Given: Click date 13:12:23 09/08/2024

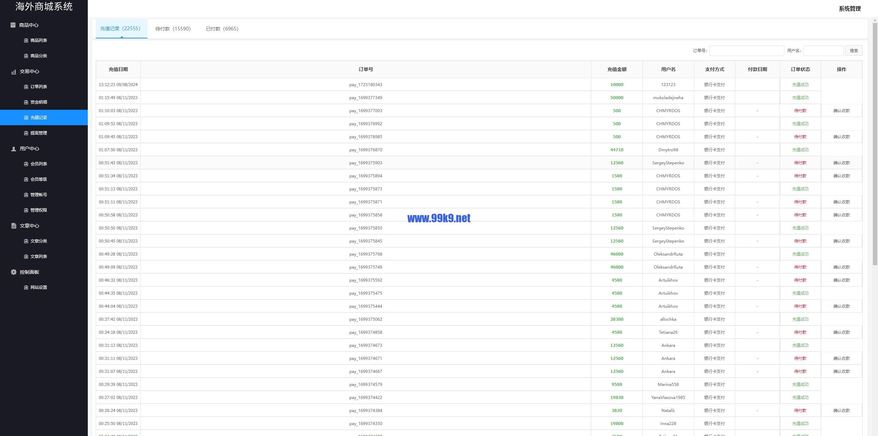Looking at the screenshot, I should [118, 85].
